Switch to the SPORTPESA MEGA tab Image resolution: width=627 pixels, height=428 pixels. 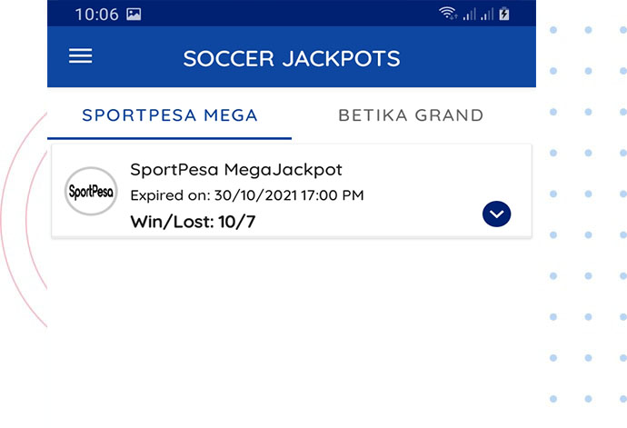tap(170, 115)
